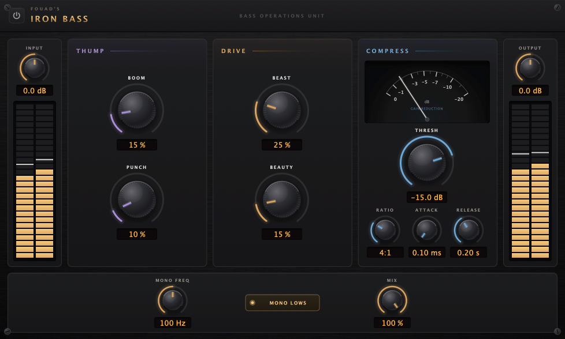565x339 pixels.
Task: Click the output level meter
Action: (x=530, y=181)
